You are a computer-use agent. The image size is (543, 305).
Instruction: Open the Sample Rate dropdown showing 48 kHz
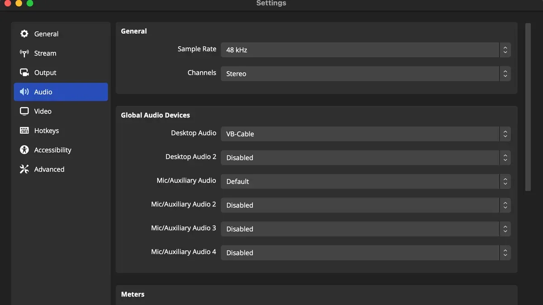point(366,50)
